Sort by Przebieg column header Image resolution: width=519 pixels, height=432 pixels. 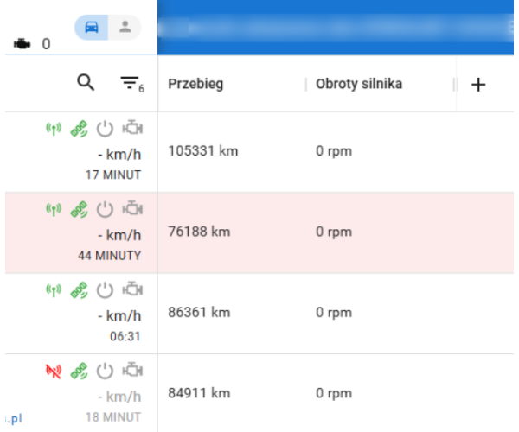pos(195,84)
